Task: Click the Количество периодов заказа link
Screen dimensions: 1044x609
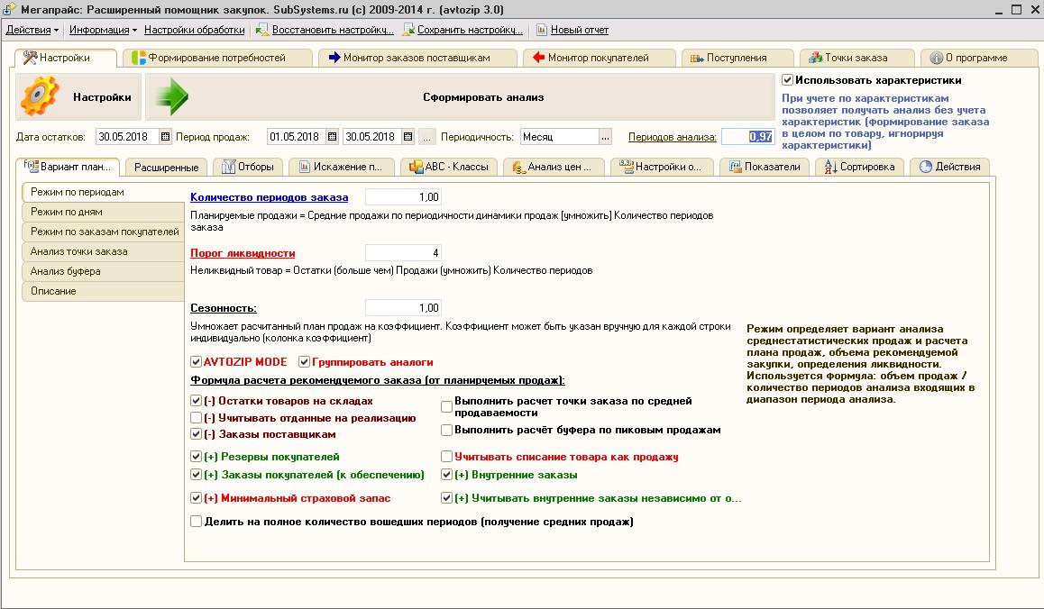Action: click(x=269, y=197)
